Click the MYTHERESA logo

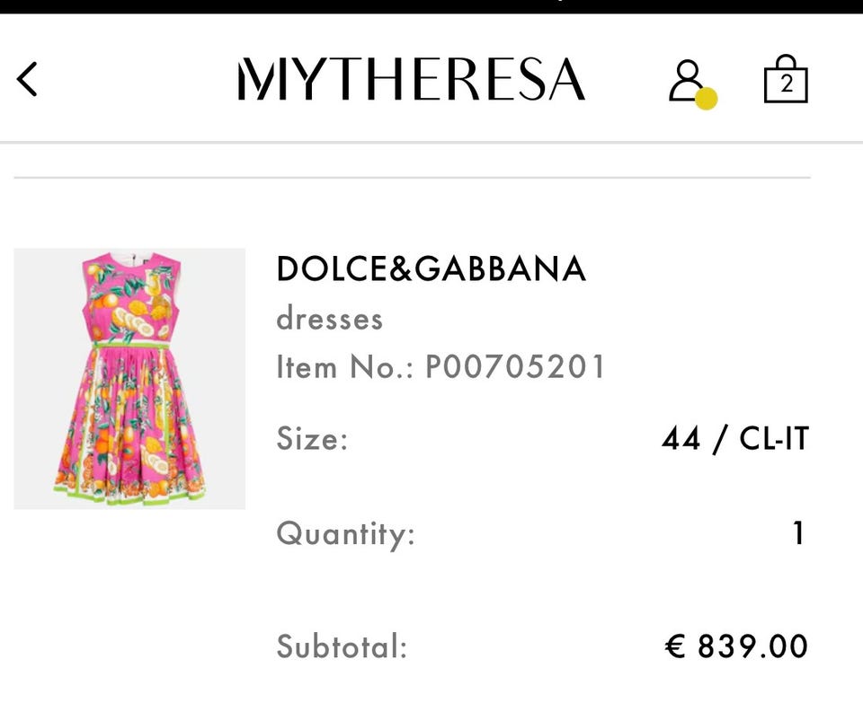(412, 80)
